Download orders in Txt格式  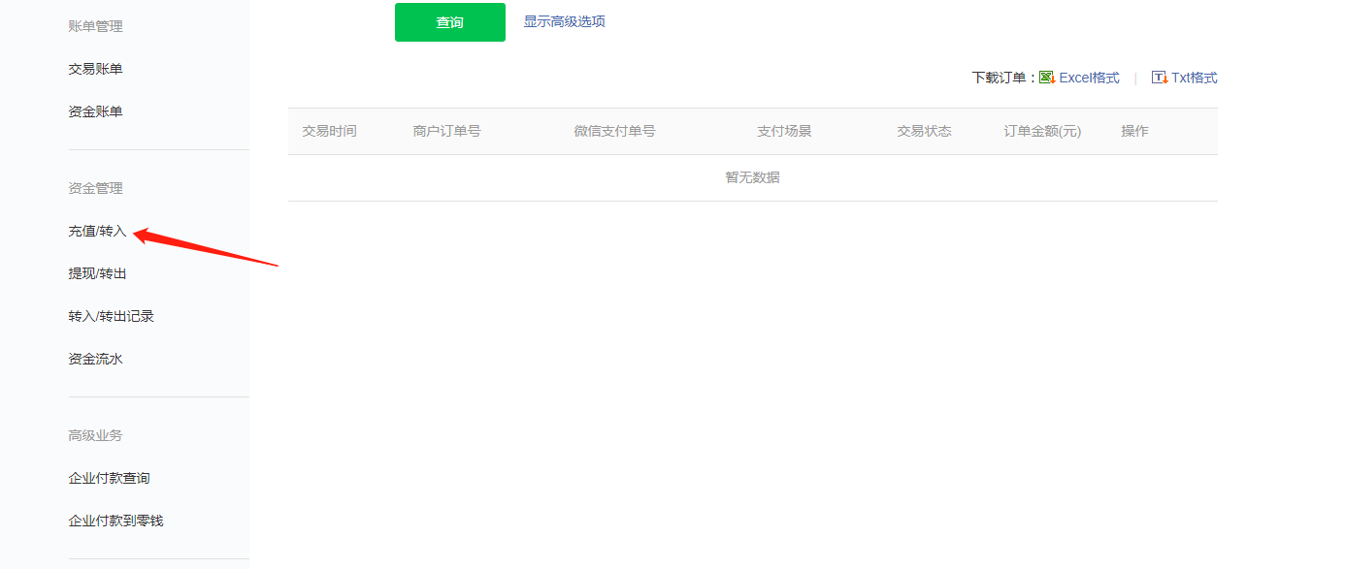(x=1194, y=78)
